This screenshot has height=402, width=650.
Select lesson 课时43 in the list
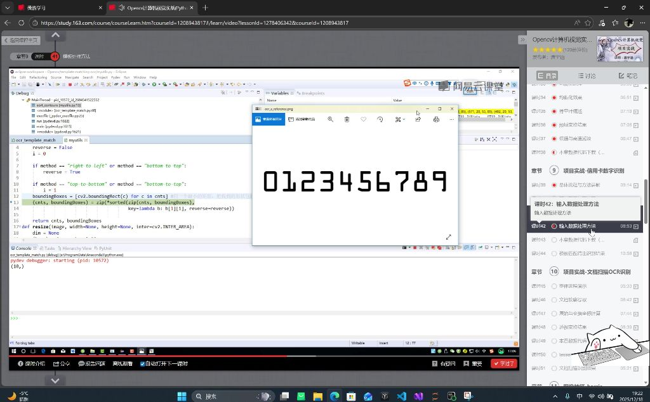(585, 240)
